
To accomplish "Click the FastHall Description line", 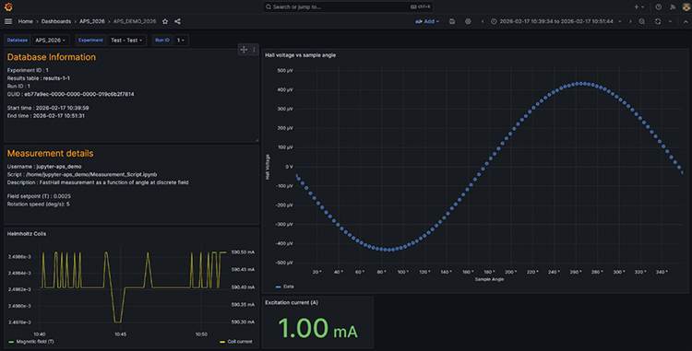I will click(98, 182).
